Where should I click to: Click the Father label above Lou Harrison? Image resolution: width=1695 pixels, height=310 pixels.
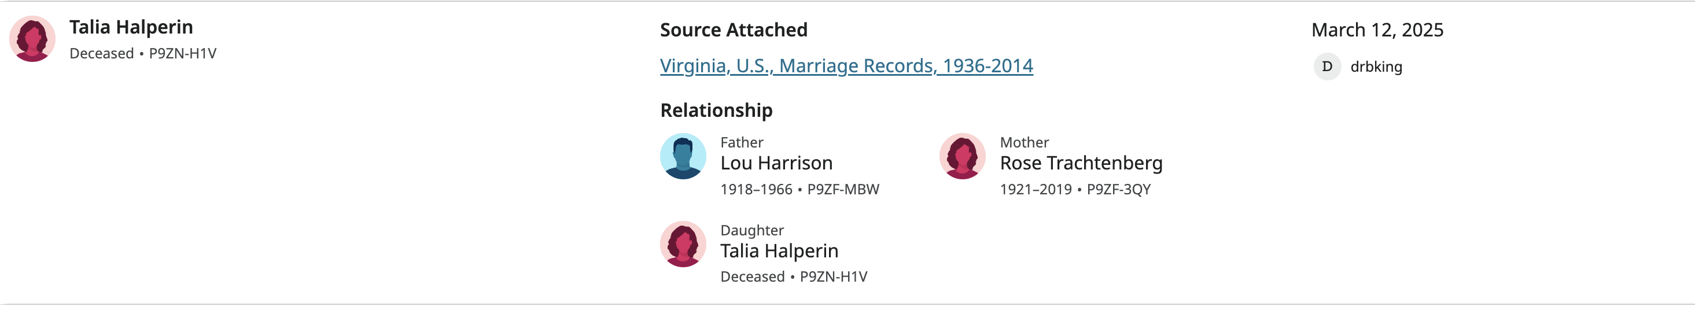pos(742,142)
